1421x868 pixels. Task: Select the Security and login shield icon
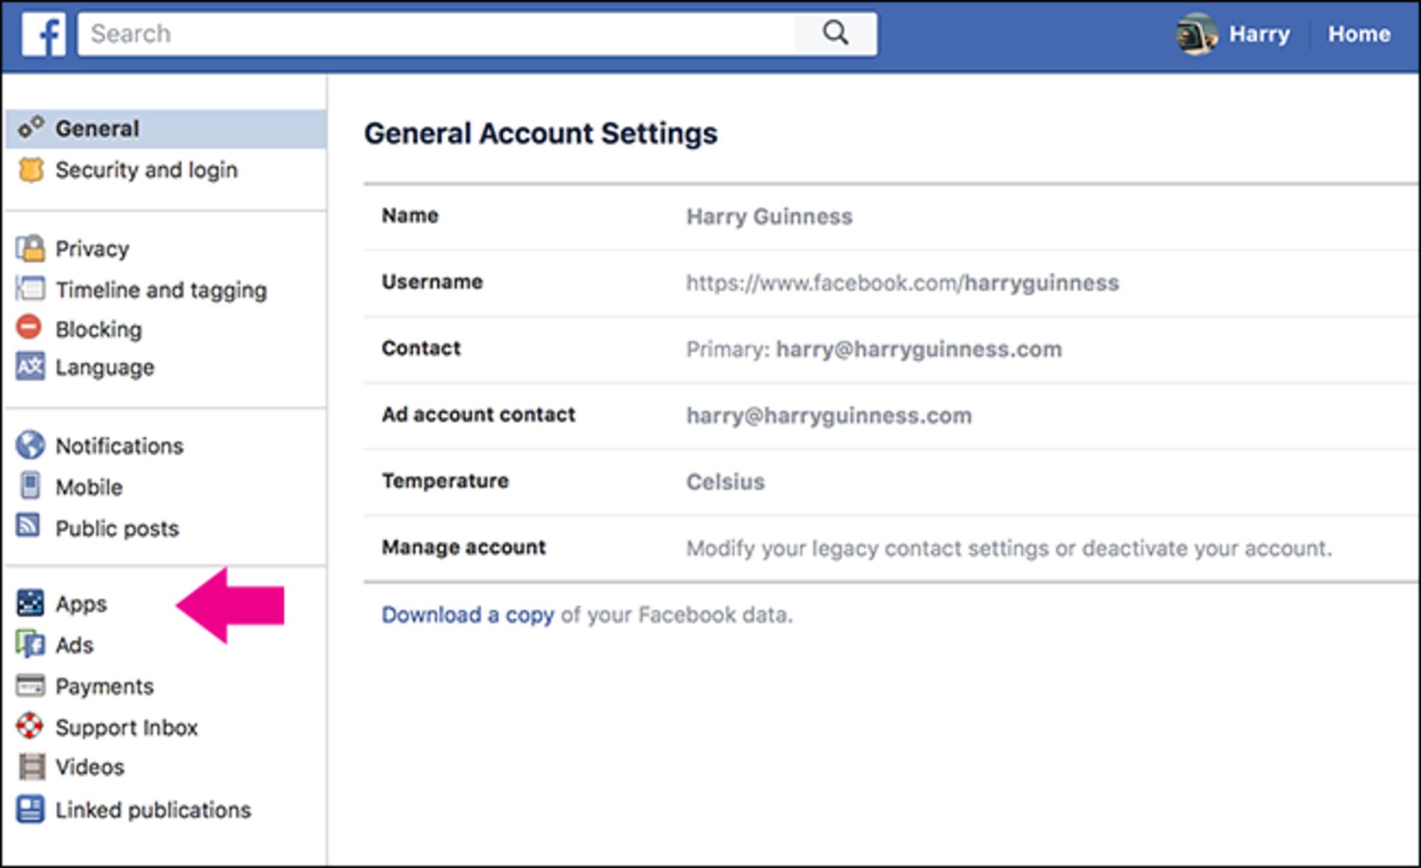click(30, 169)
